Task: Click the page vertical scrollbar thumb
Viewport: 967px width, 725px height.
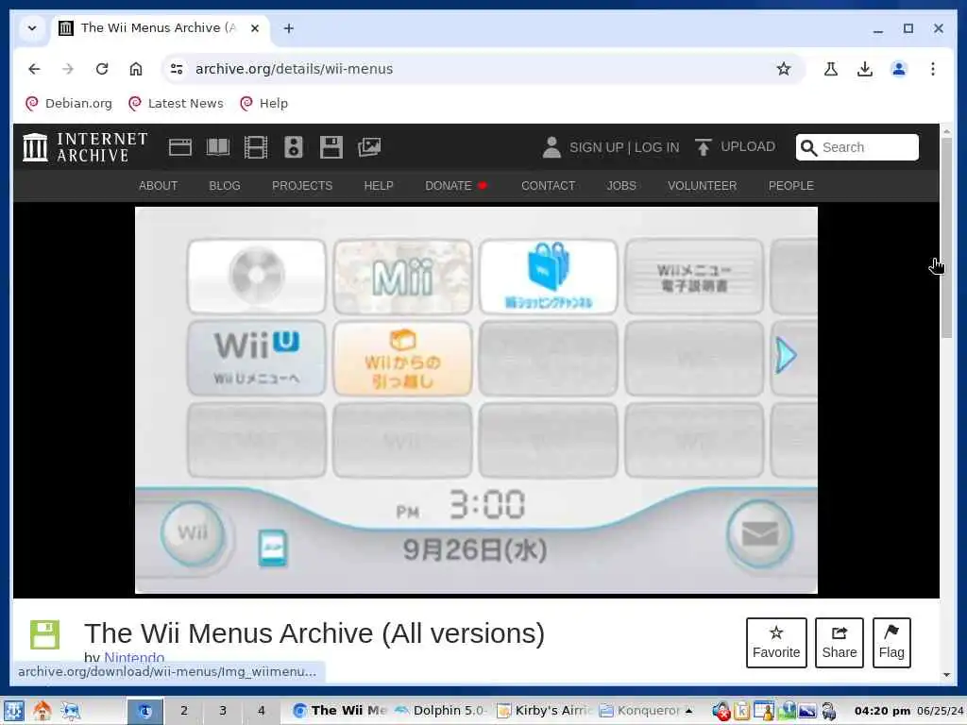Action: click(x=946, y=237)
